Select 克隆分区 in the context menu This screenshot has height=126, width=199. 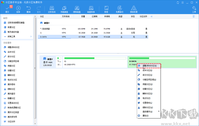149,84
